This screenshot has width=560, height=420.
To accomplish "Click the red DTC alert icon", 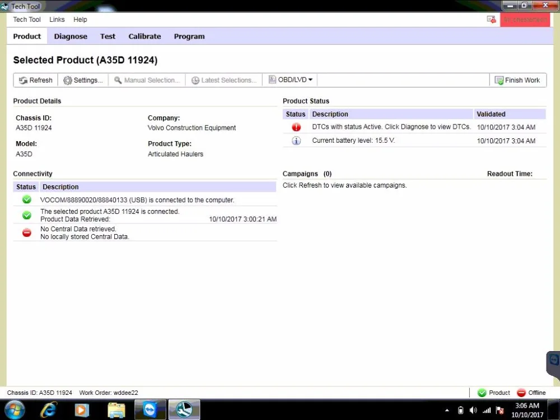I will (296, 127).
